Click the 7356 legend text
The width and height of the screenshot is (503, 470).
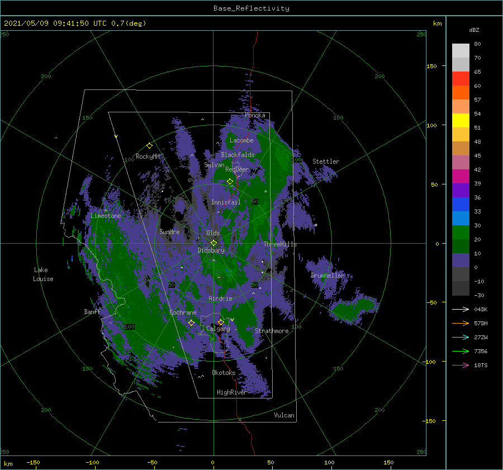[x=481, y=352]
